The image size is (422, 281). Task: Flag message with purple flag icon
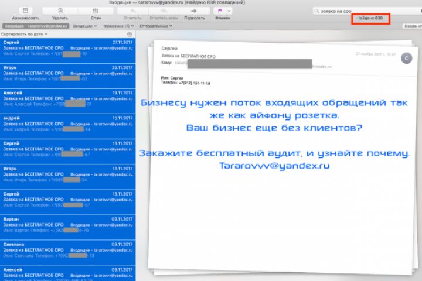coord(220,11)
